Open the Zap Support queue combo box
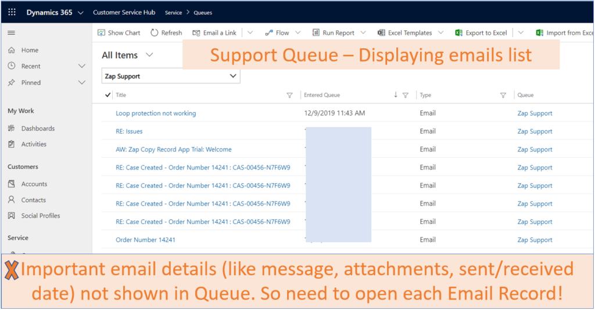 171,76
